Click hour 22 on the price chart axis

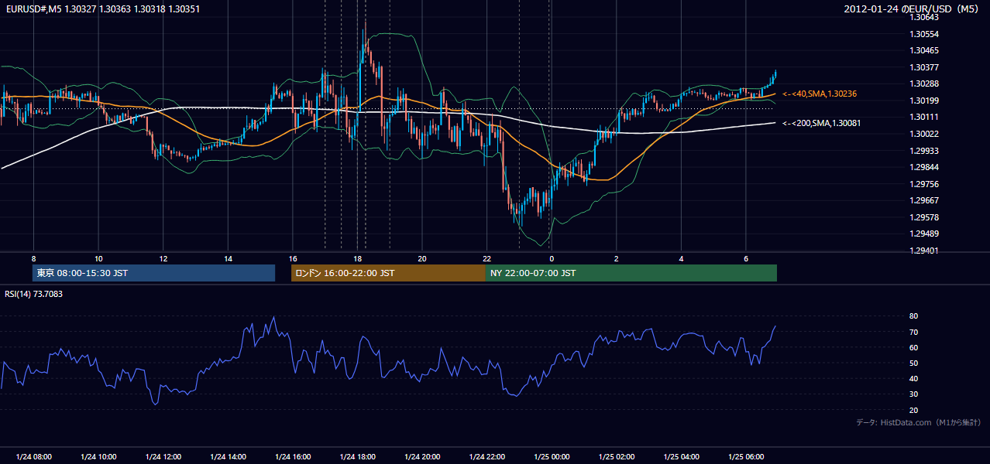click(486, 258)
